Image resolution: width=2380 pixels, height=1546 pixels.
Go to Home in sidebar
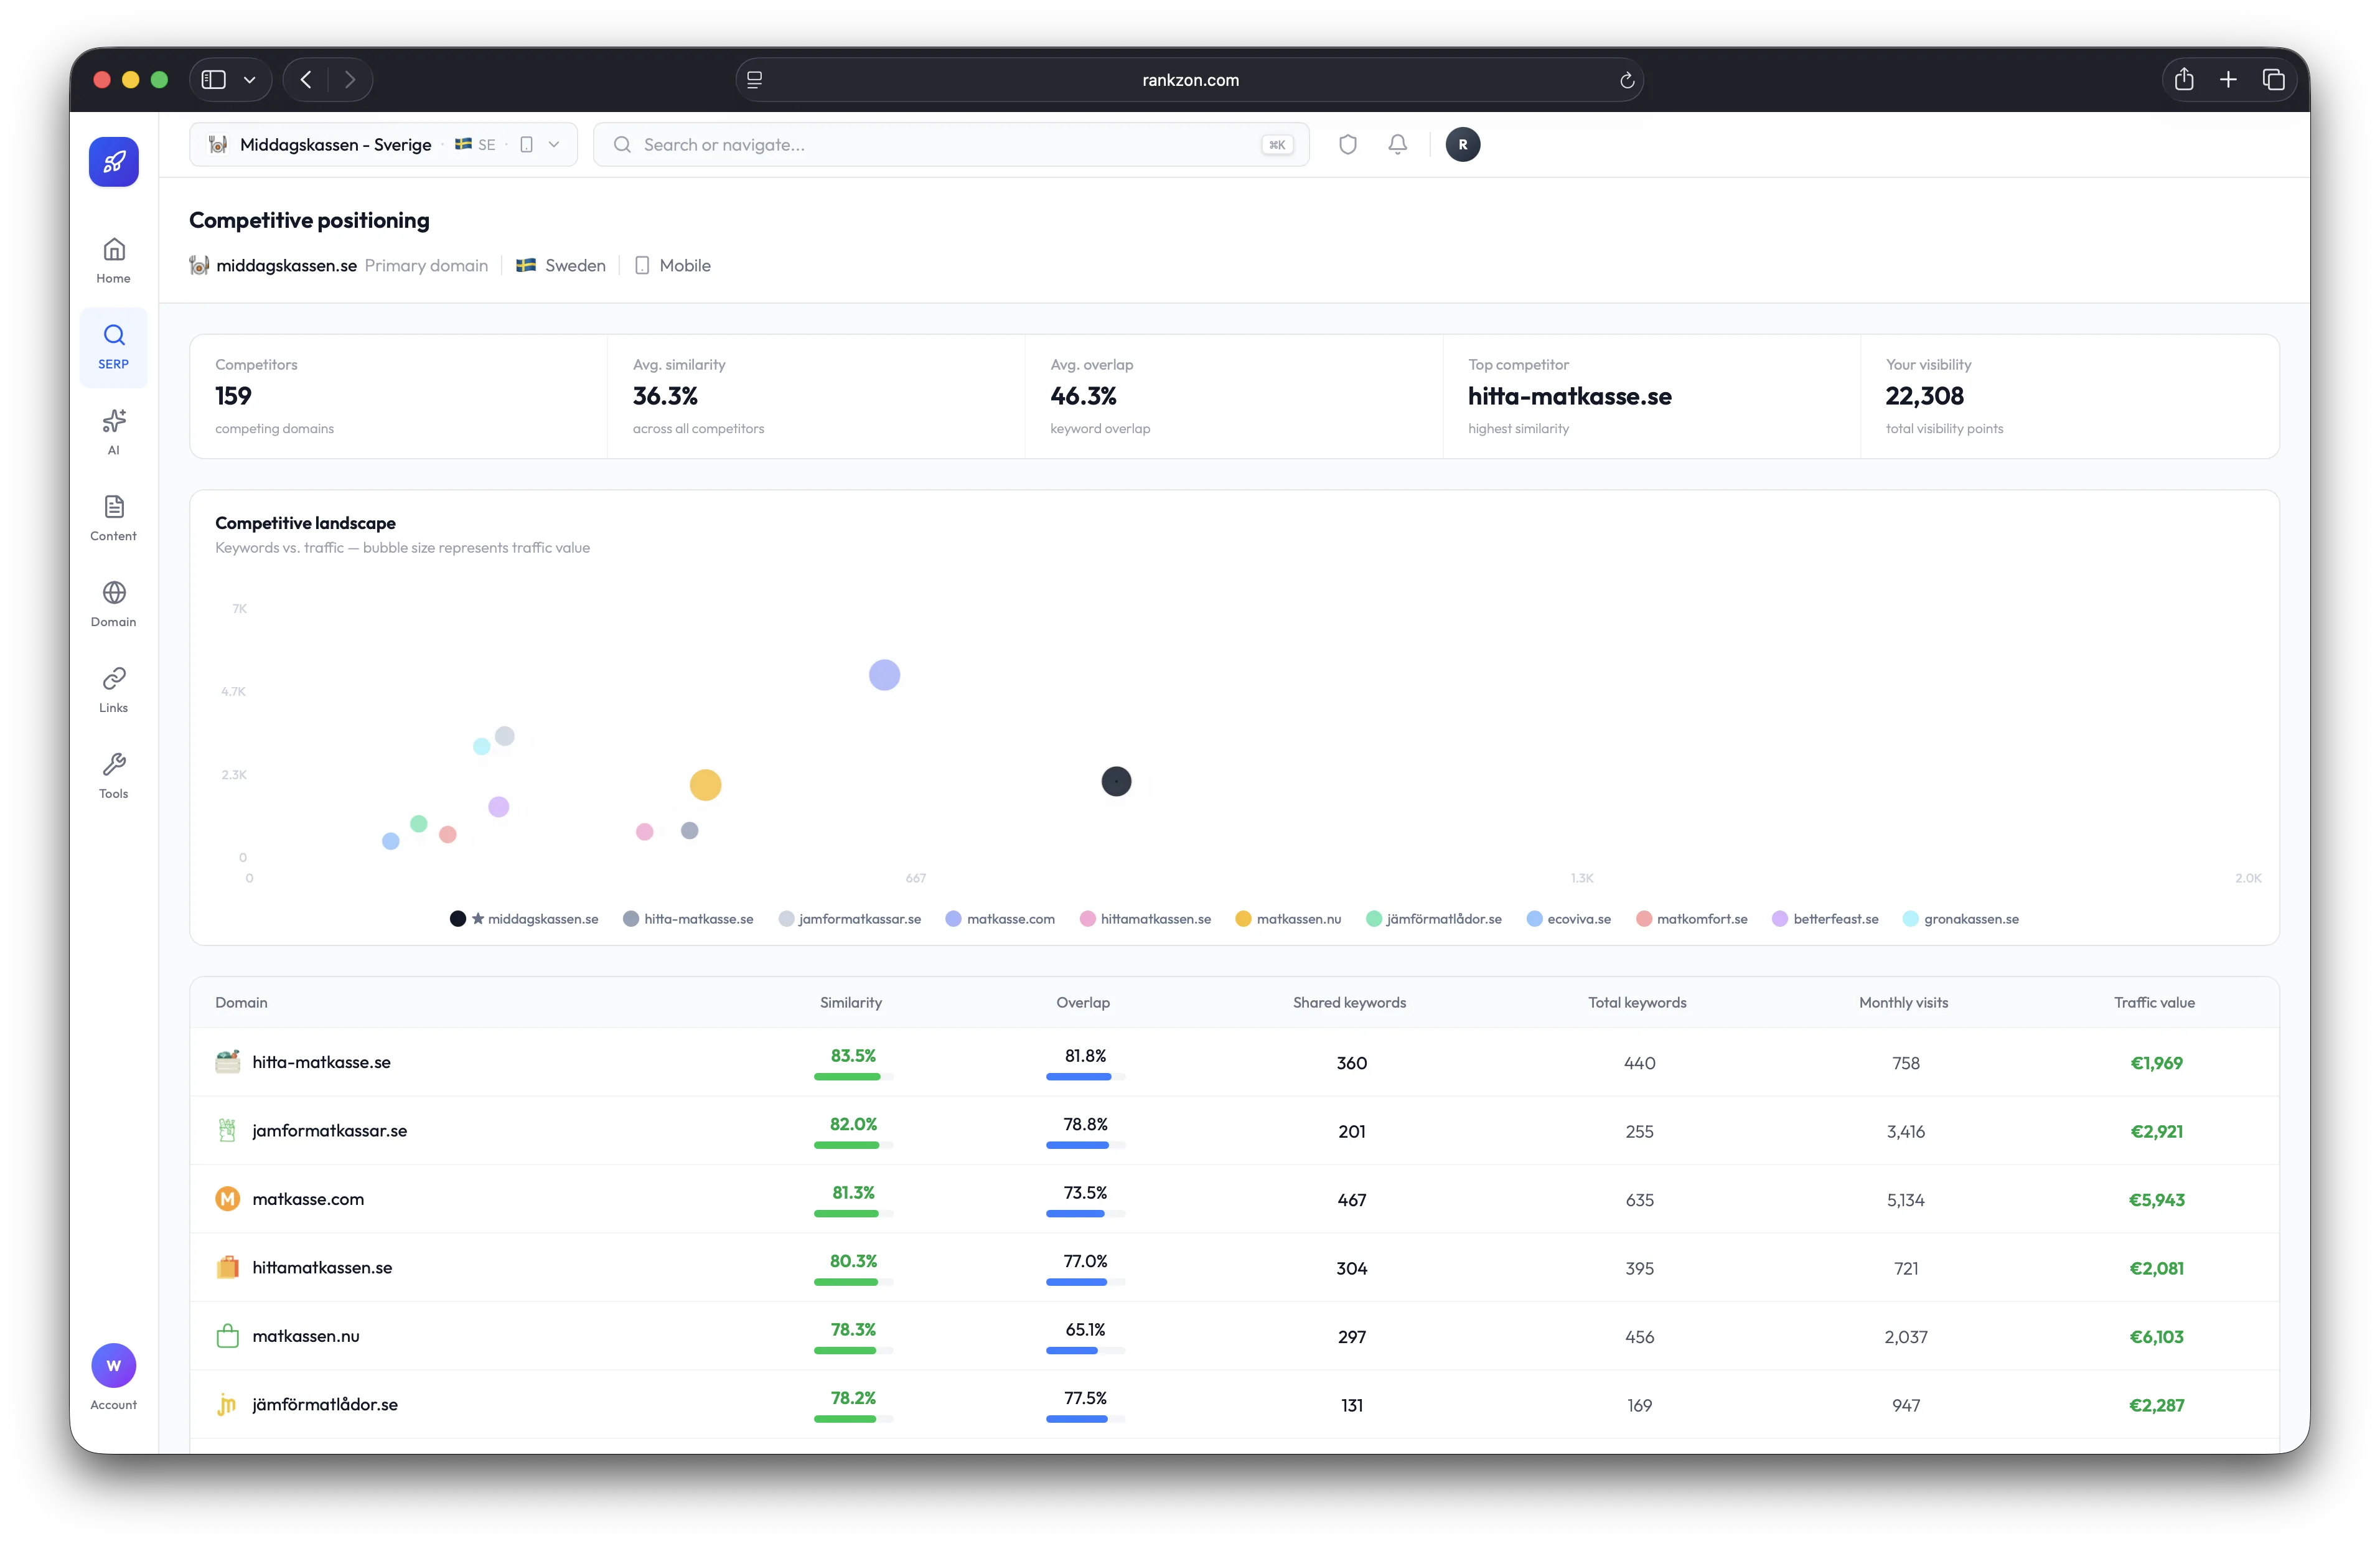114,261
